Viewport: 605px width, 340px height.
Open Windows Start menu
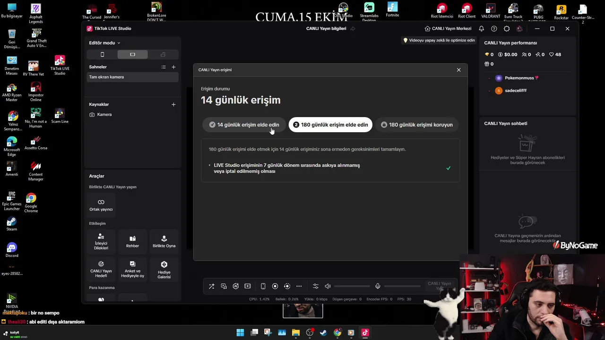[240, 332]
